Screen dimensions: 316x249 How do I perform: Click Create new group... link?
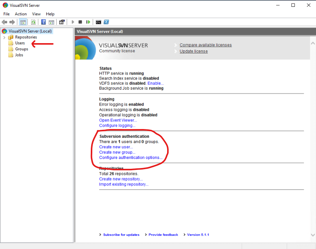117,152
